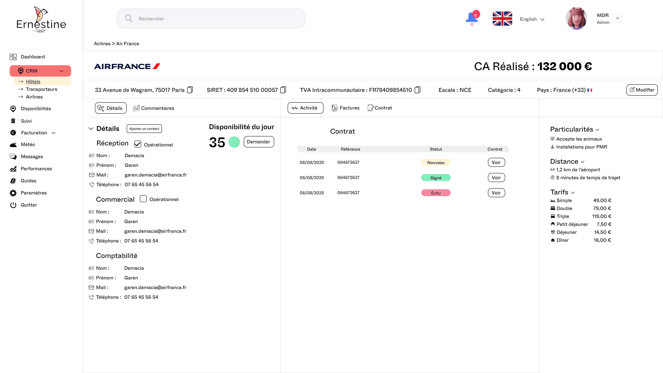
Task: Collapse the CRM menu
Action: click(x=61, y=71)
